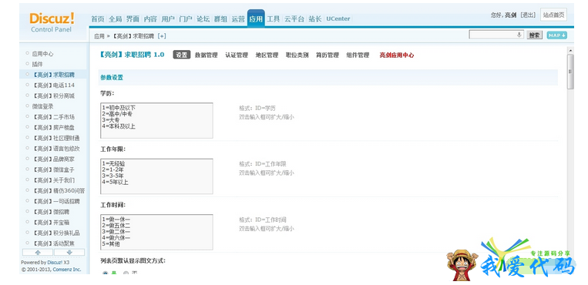The width and height of the screenshot is (588, 285).
Task: Click into the 工作年限 textarea
Action: [x=156, y=176]
